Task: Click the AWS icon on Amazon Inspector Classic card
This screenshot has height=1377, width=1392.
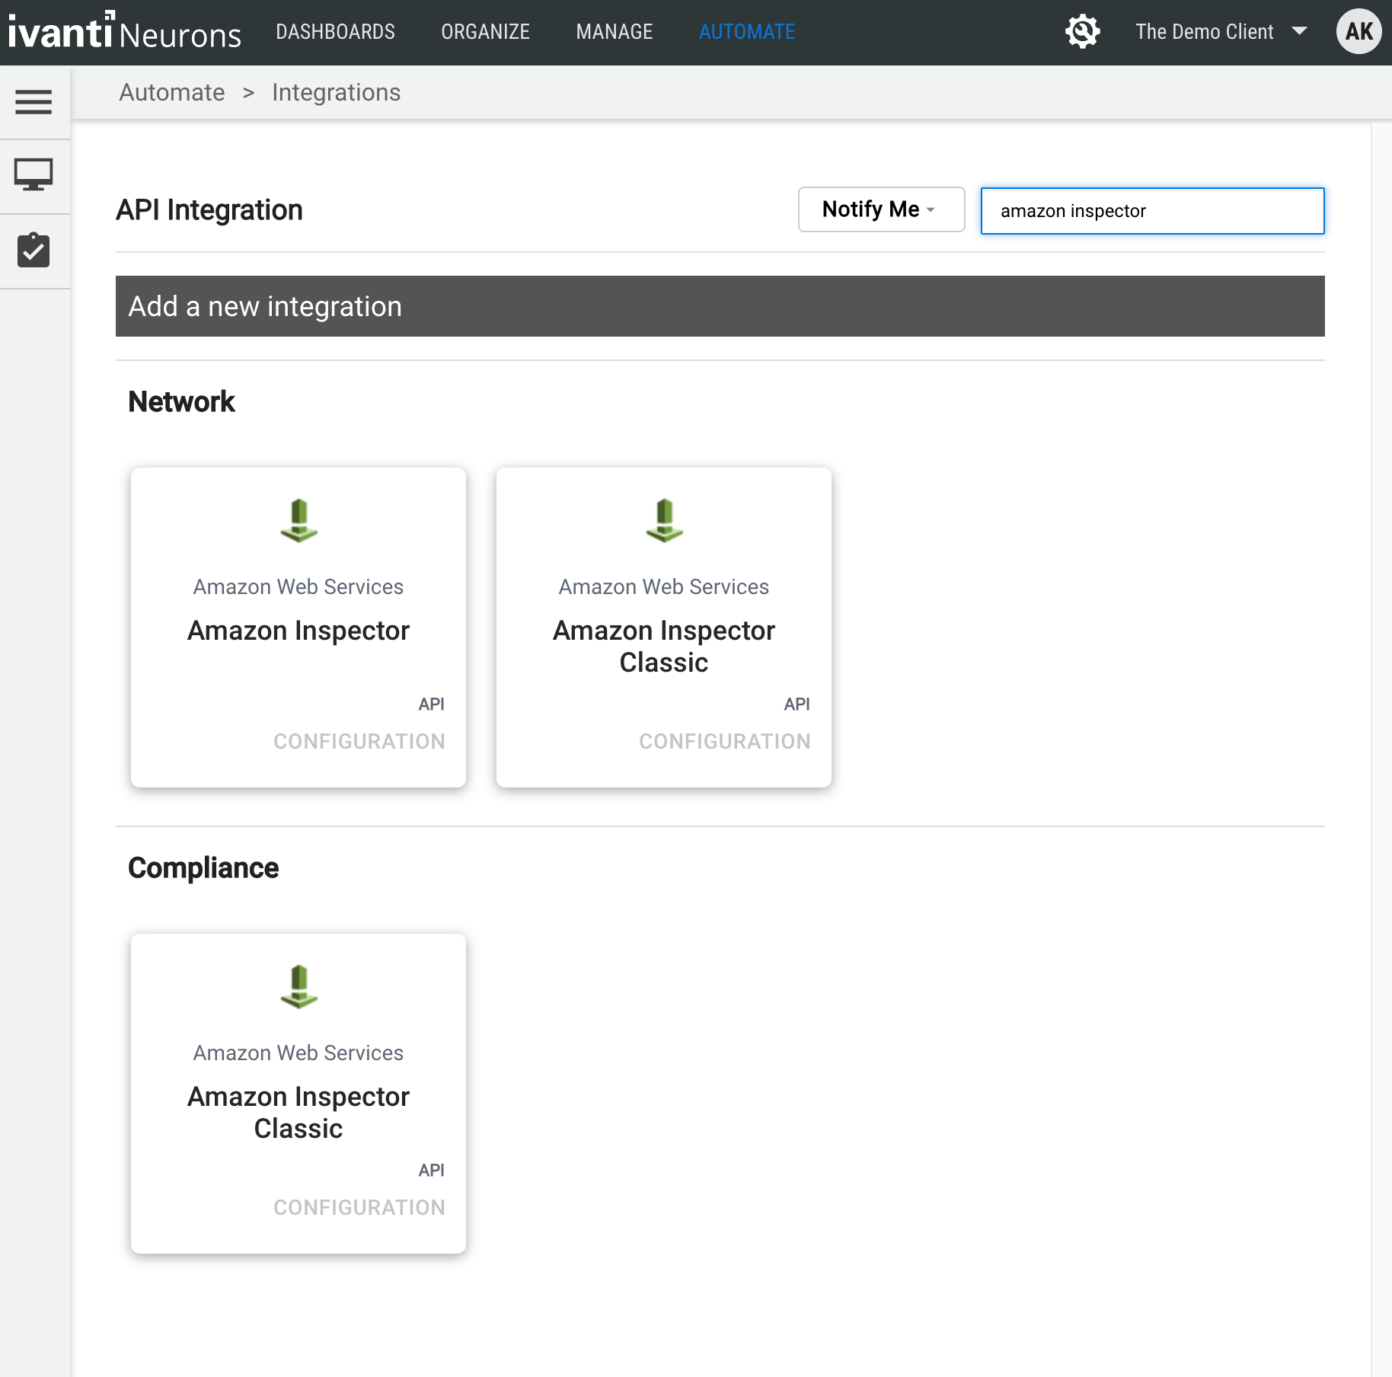Action: click(663, 521)
